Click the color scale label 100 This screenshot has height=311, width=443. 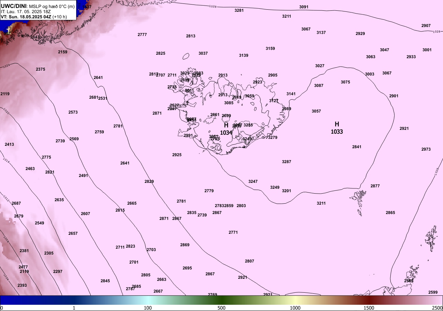point(148,308)
